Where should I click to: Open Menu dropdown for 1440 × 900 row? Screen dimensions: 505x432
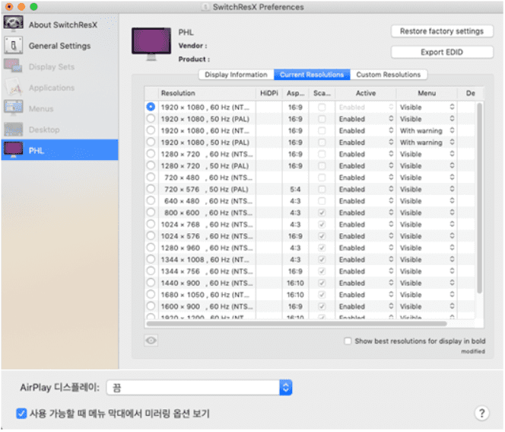tap(427, 283)
